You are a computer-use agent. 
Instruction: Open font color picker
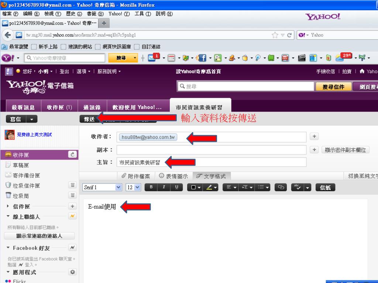pos(195,187)
